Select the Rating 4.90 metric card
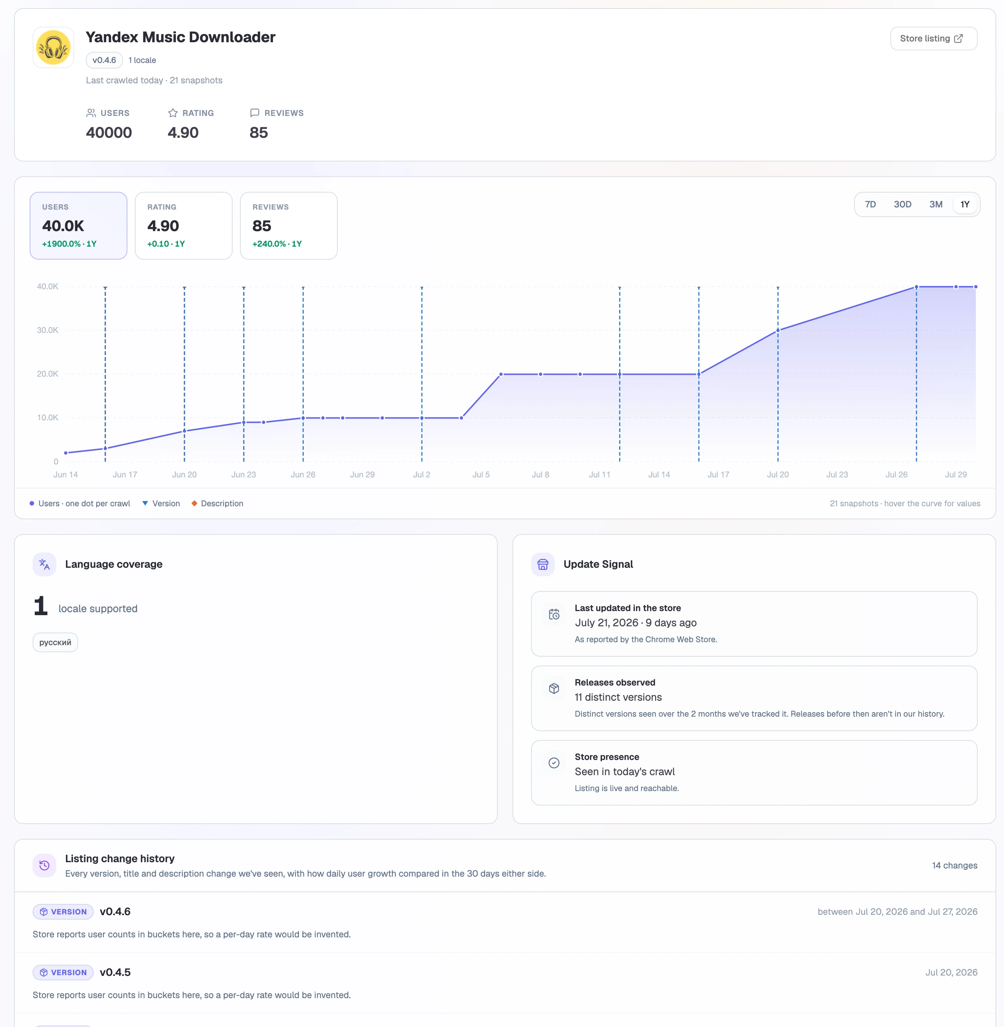1004x1027 pixels. (183, 226)
